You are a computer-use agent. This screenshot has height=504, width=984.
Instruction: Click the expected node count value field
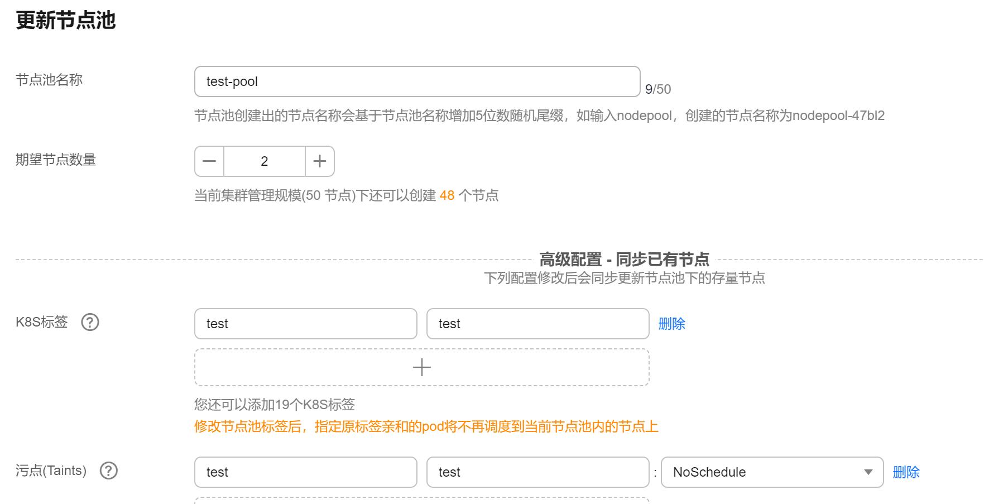[265, 161]
